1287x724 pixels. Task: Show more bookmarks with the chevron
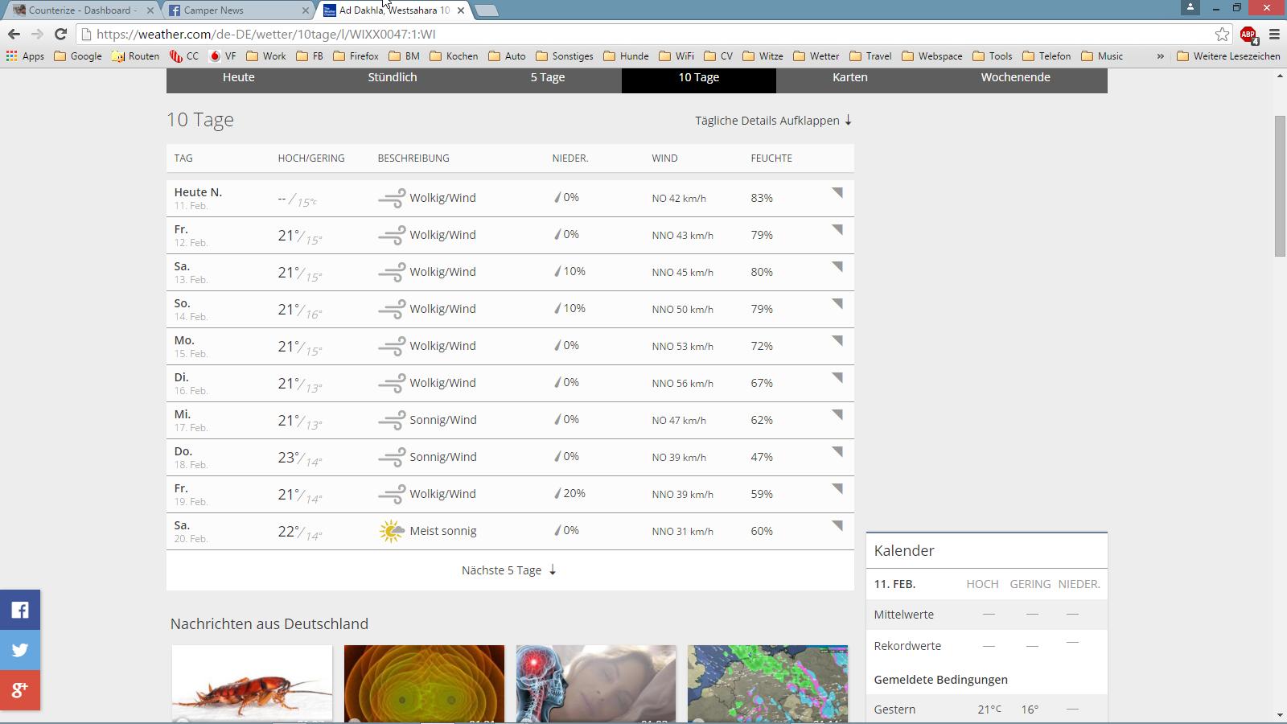1160,56
